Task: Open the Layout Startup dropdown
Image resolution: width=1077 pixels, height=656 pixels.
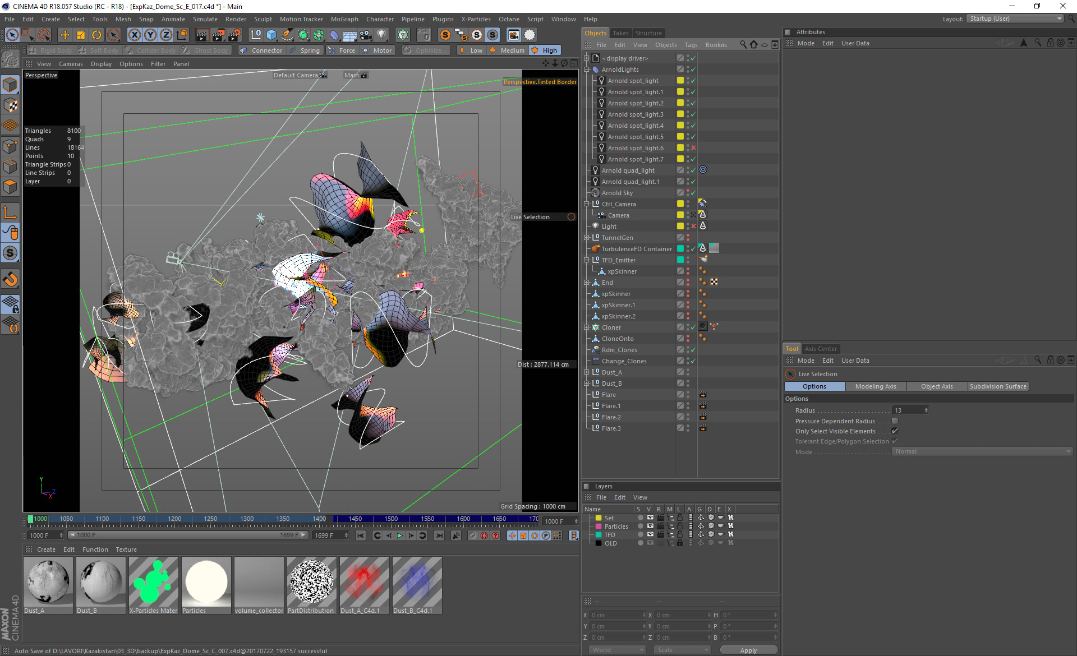Action: (1015, 19)
